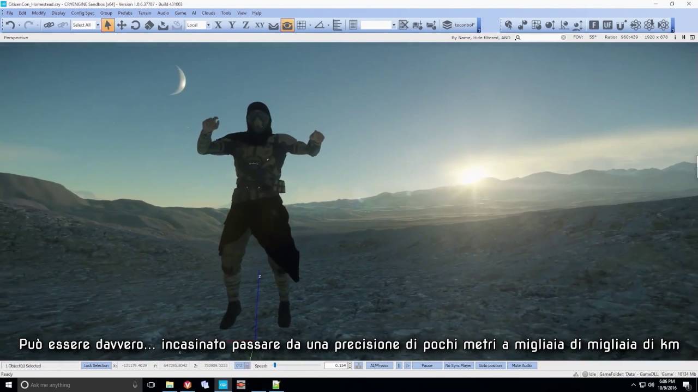Screen dimensions: 698x392
Task: Open the object list icon
Action: pyautogui.click(x=353, y=25)
